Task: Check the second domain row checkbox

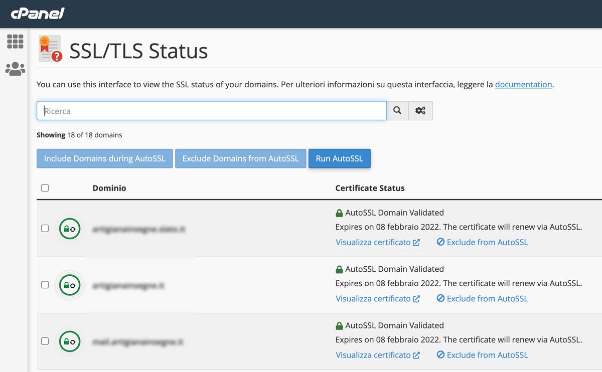Action: pos(45,285)
